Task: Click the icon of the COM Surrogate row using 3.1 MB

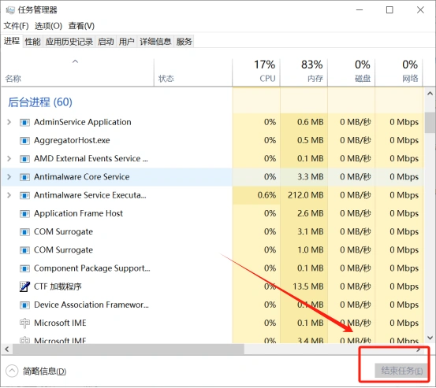Action: click(24, 231)
